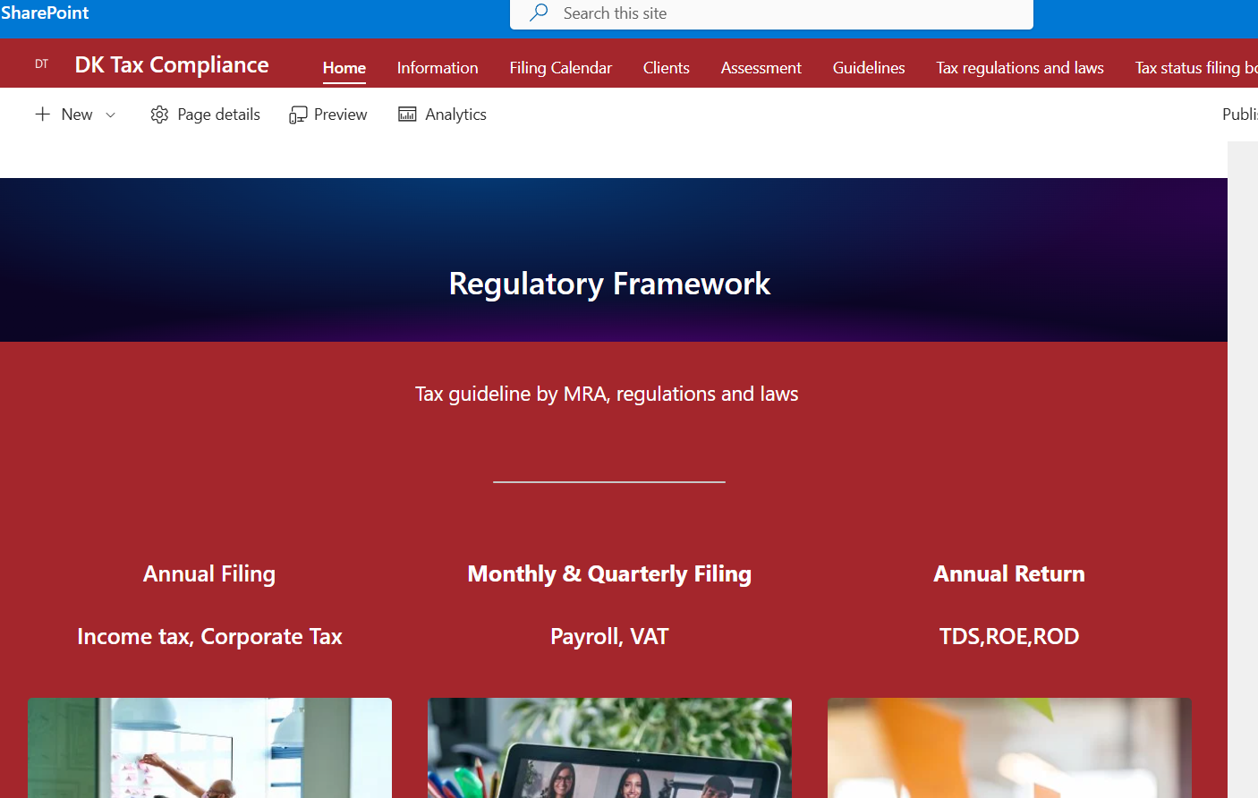1258x798 pixels.
Task: Select Clients in the navigation bar
Action: click(x=667, y=68)
